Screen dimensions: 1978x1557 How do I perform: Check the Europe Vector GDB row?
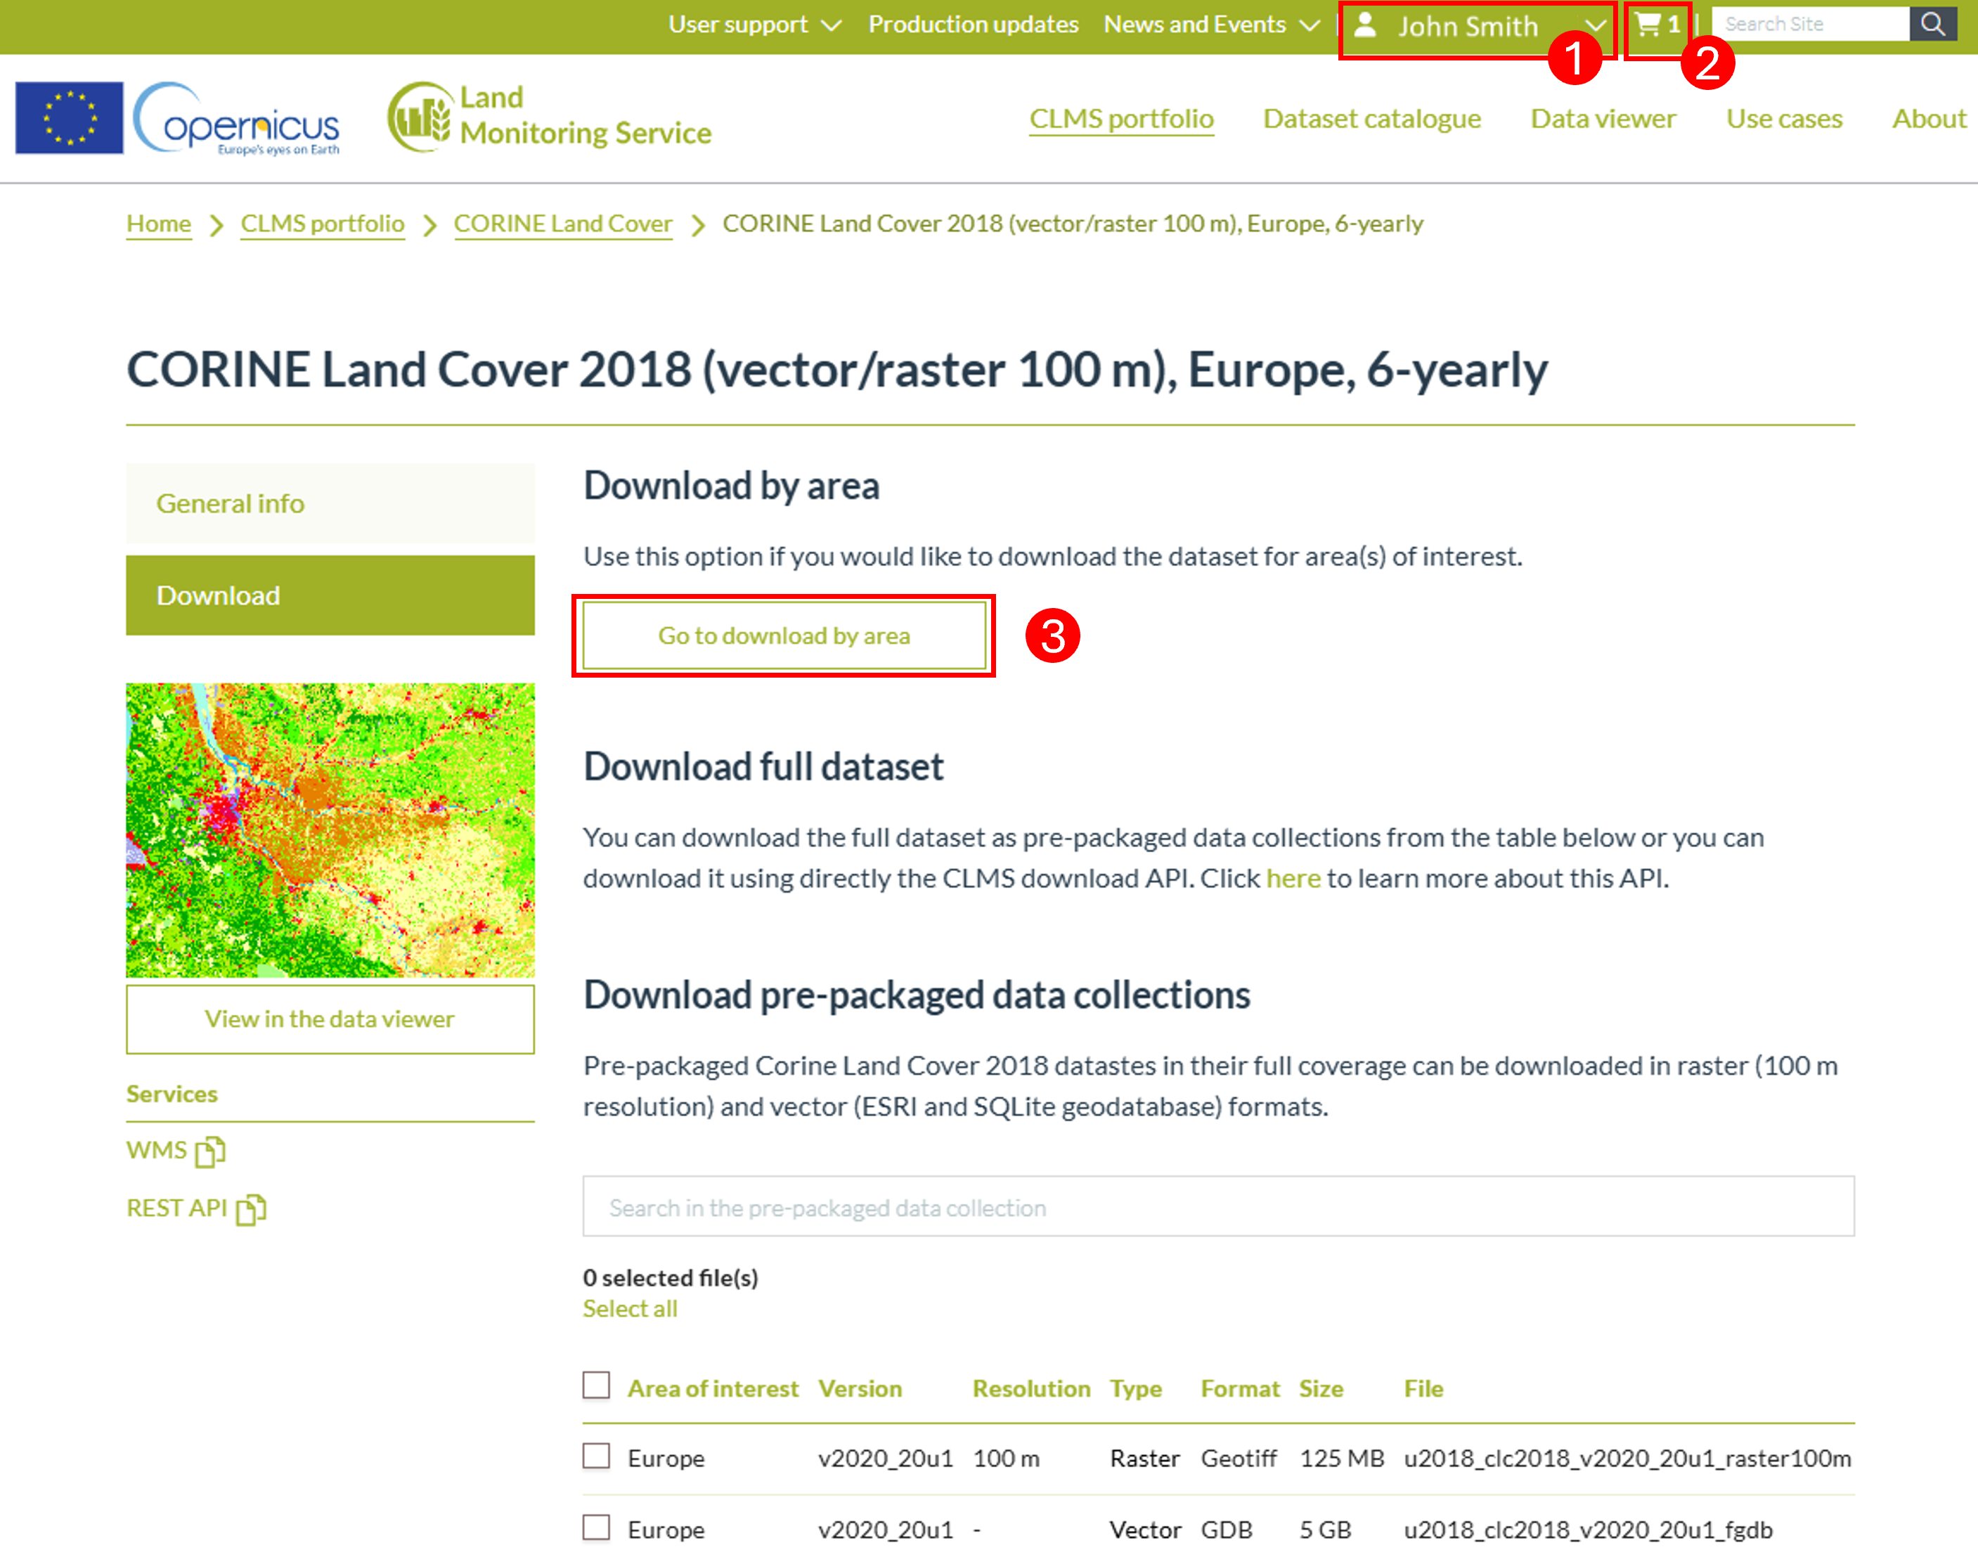pos(596,1527)
